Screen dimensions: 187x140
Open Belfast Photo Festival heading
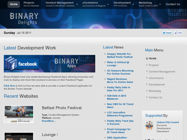point(62,108)
